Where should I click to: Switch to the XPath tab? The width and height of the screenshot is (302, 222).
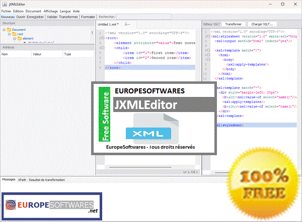coord(22,180)
